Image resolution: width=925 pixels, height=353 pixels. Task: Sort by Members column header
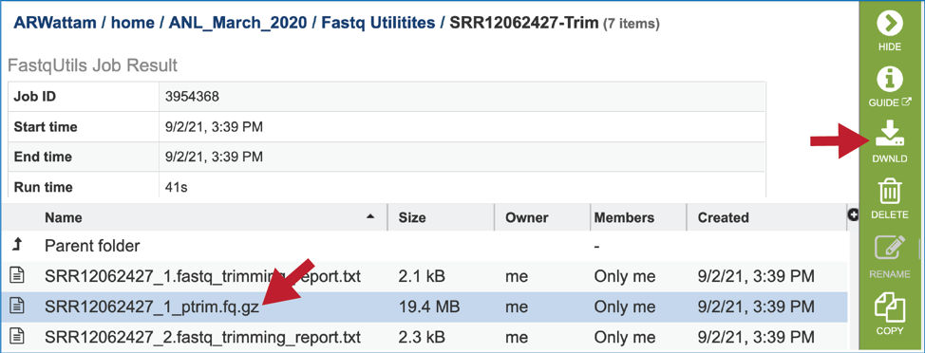(x=624, y=217)
